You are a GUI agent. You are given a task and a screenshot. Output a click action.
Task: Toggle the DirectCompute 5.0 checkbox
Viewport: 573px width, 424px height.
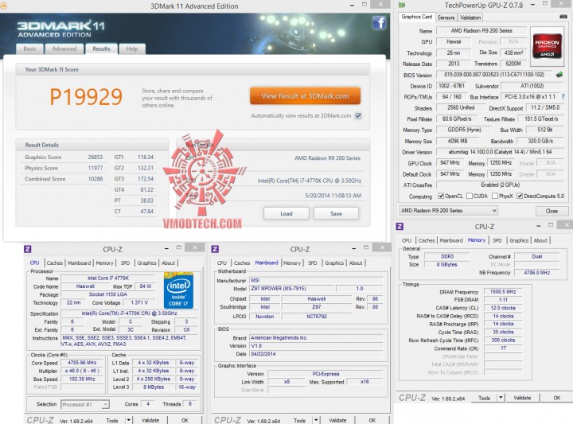tap(520, 196)
